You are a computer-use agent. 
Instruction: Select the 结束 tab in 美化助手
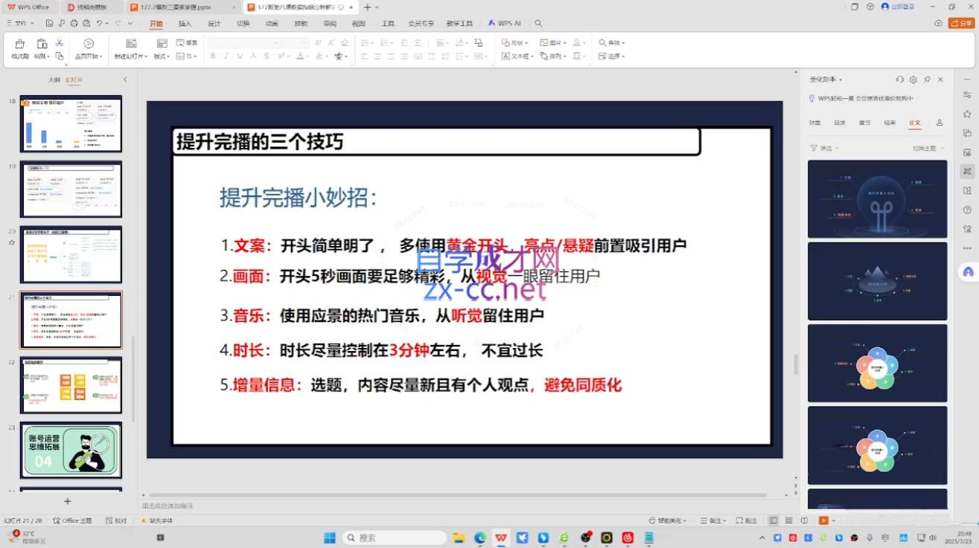pyautogui.click(x=890, y=123)
